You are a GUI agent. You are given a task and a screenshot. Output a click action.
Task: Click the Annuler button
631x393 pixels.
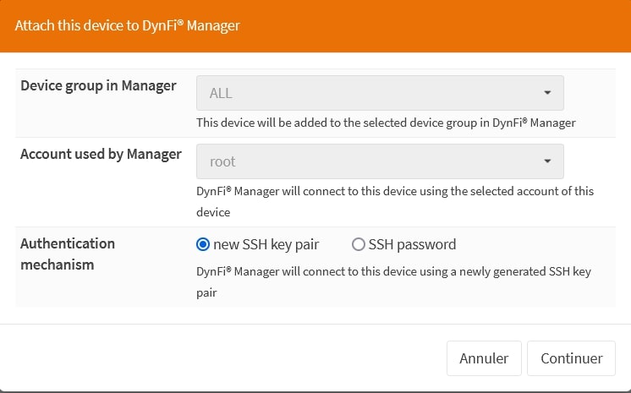tap(484, 358)
